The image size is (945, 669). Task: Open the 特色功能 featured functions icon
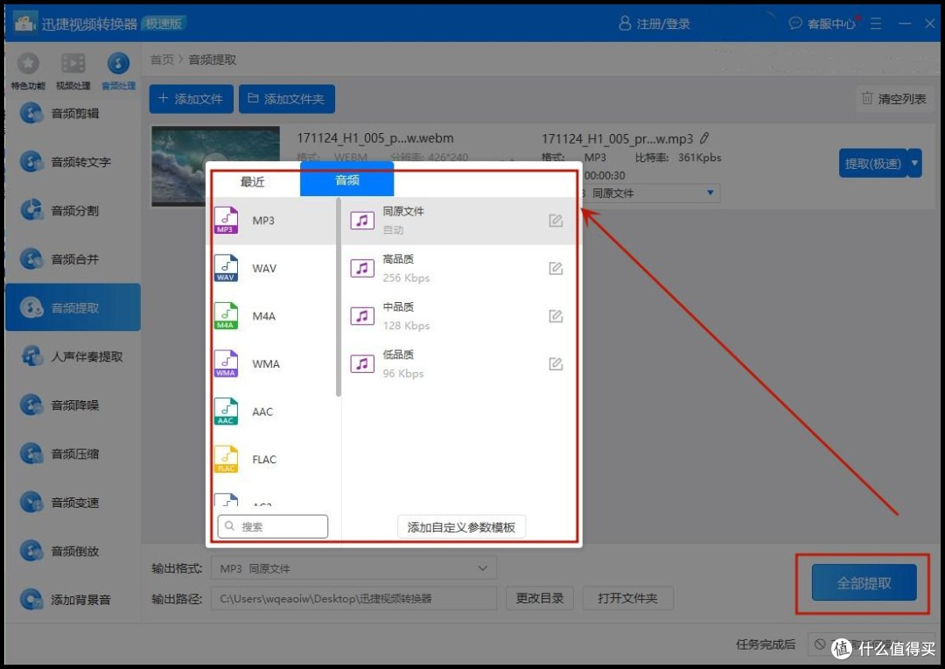pyautogui.click(x=28, y=70)
